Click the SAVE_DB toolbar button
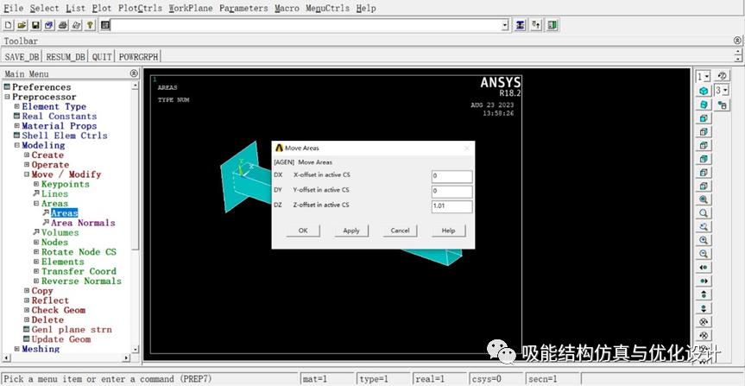The width and height of the screenshot is (745, 386). 22,57
